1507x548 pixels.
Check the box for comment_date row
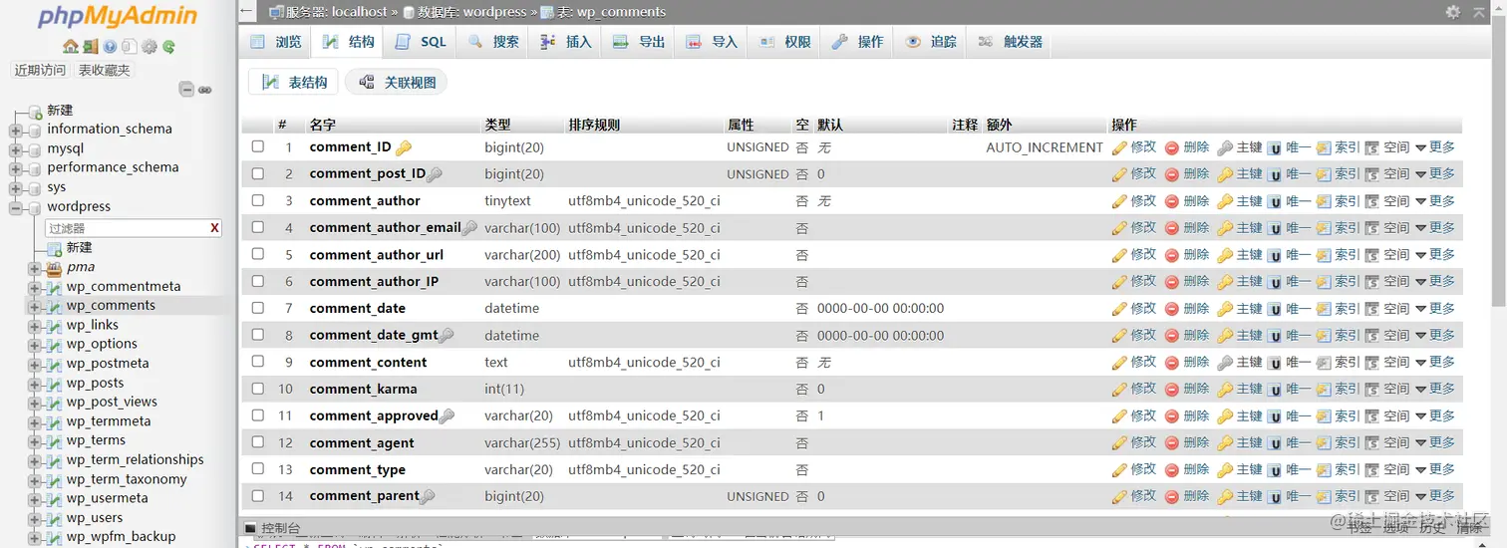258,308
